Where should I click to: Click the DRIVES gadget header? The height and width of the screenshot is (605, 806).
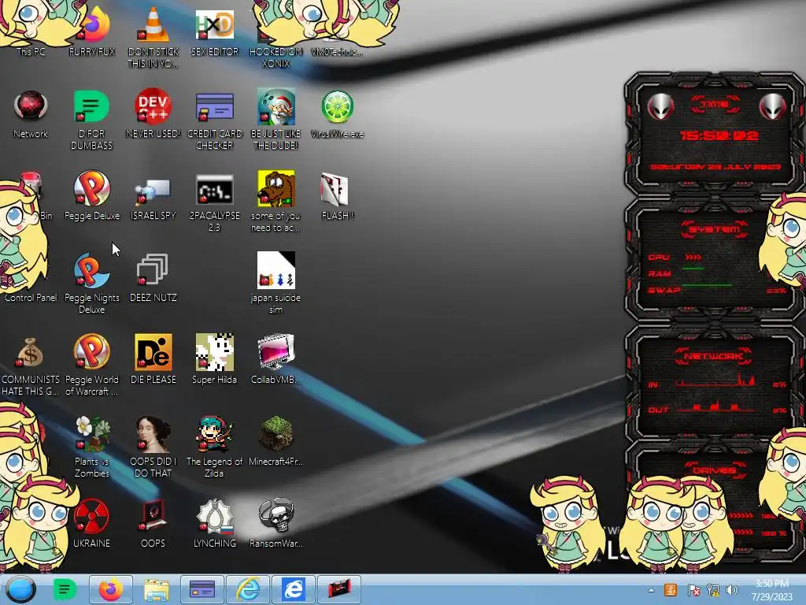(x=713, y=470)
